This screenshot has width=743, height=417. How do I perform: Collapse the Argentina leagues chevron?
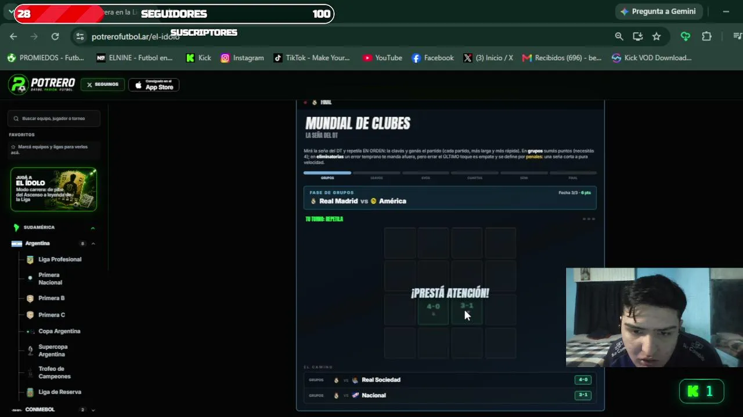pyautogui.click(x=93, y=244)
